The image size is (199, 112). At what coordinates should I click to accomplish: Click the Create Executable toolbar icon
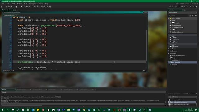click(x=16, y=7)
